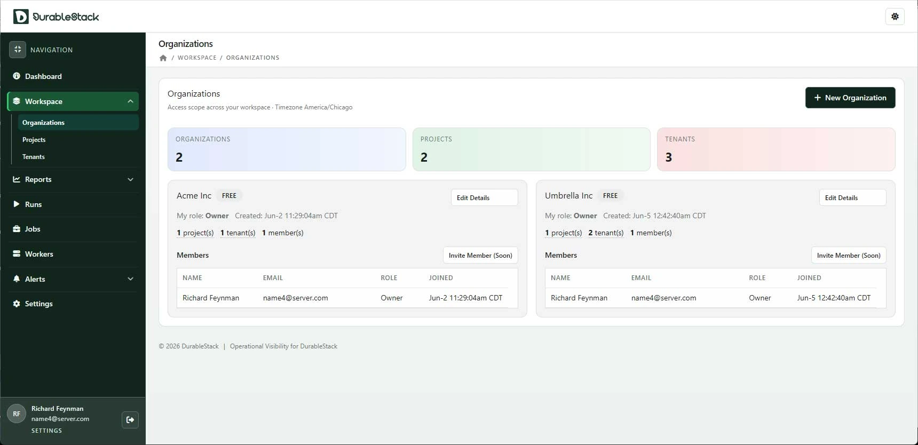
Task: Click the Jun-2 11:29:04am CDT joined cell
Action: 465,298
